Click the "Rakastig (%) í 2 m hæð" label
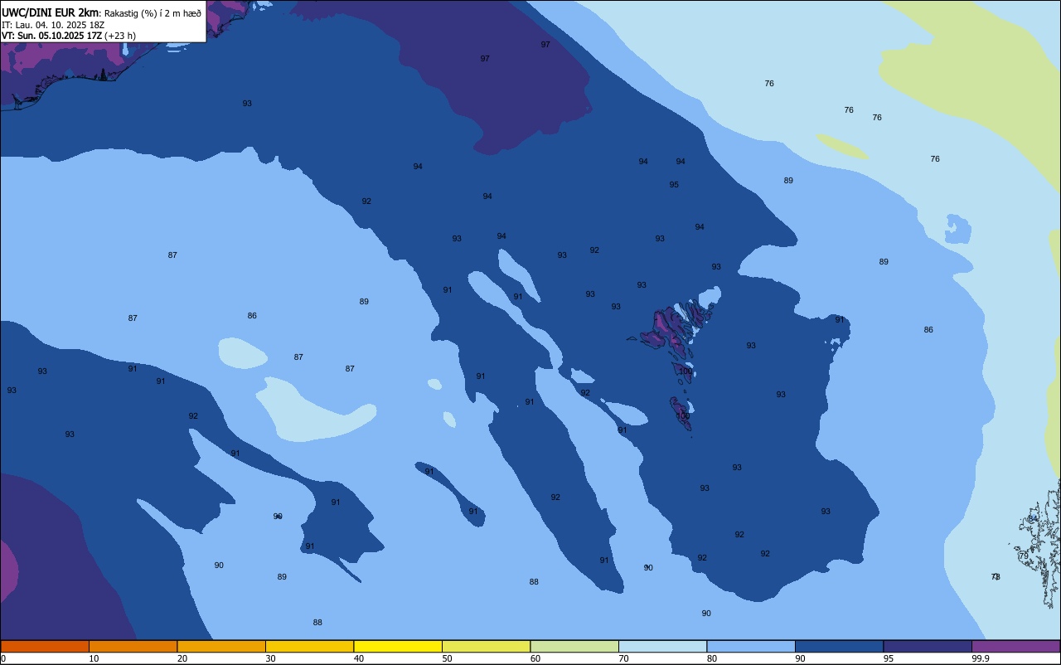Viewport: 1061px width, 665px height. point(153,12)
